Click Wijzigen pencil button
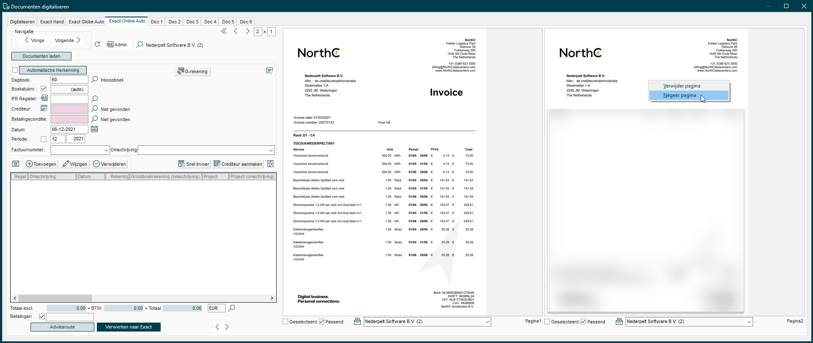 [75, 164]
